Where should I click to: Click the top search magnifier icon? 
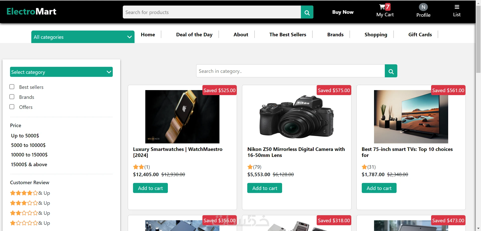pos(307,12)
